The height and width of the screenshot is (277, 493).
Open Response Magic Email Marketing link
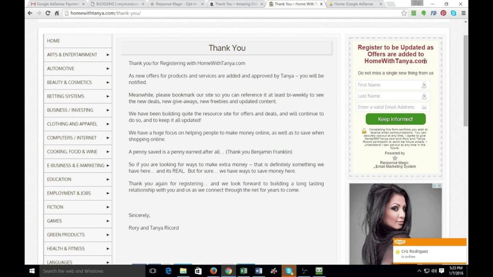tap(395, 164)
